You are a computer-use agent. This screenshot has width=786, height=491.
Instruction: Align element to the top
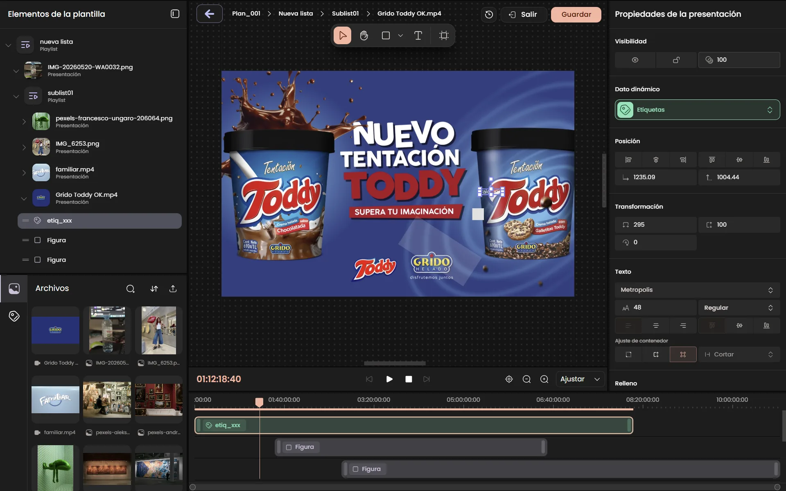pyautogui.click(x=712, y=160)
